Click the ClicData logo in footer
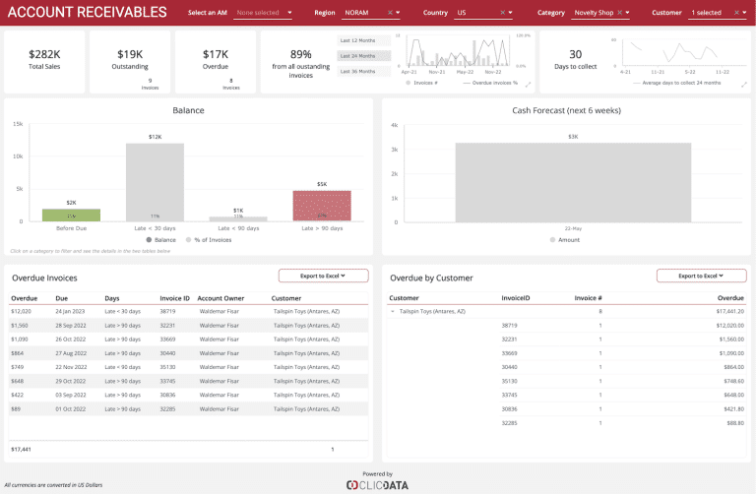The width and height of the screenshot is (756, 494). (377, 484)
